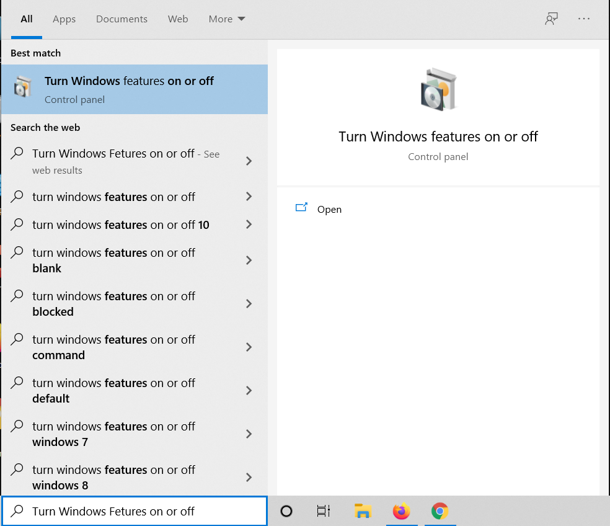Click the large Windows Features icon in preview
Viewport: 610px width, 526px height.
pos(438,89)
